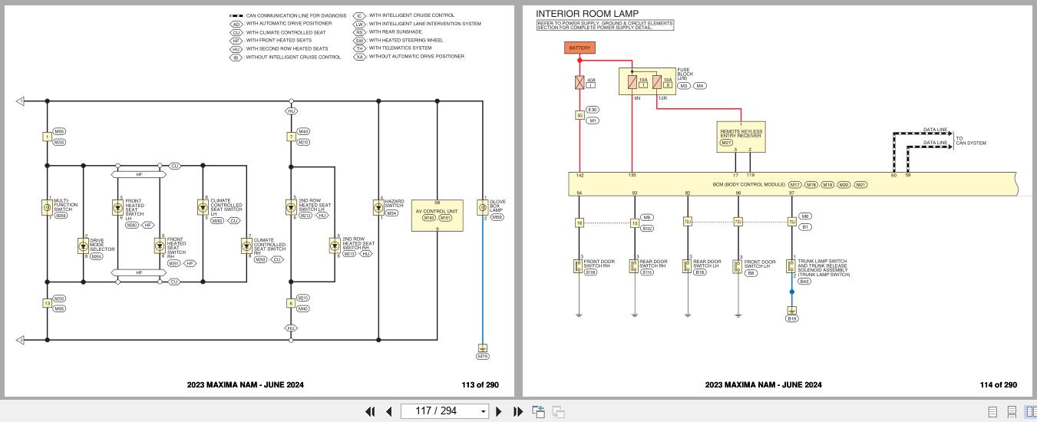1037x422 pixels.
Task: Click the FRONT DOOR SWITCH LH label
Action: tap(760, 264)
